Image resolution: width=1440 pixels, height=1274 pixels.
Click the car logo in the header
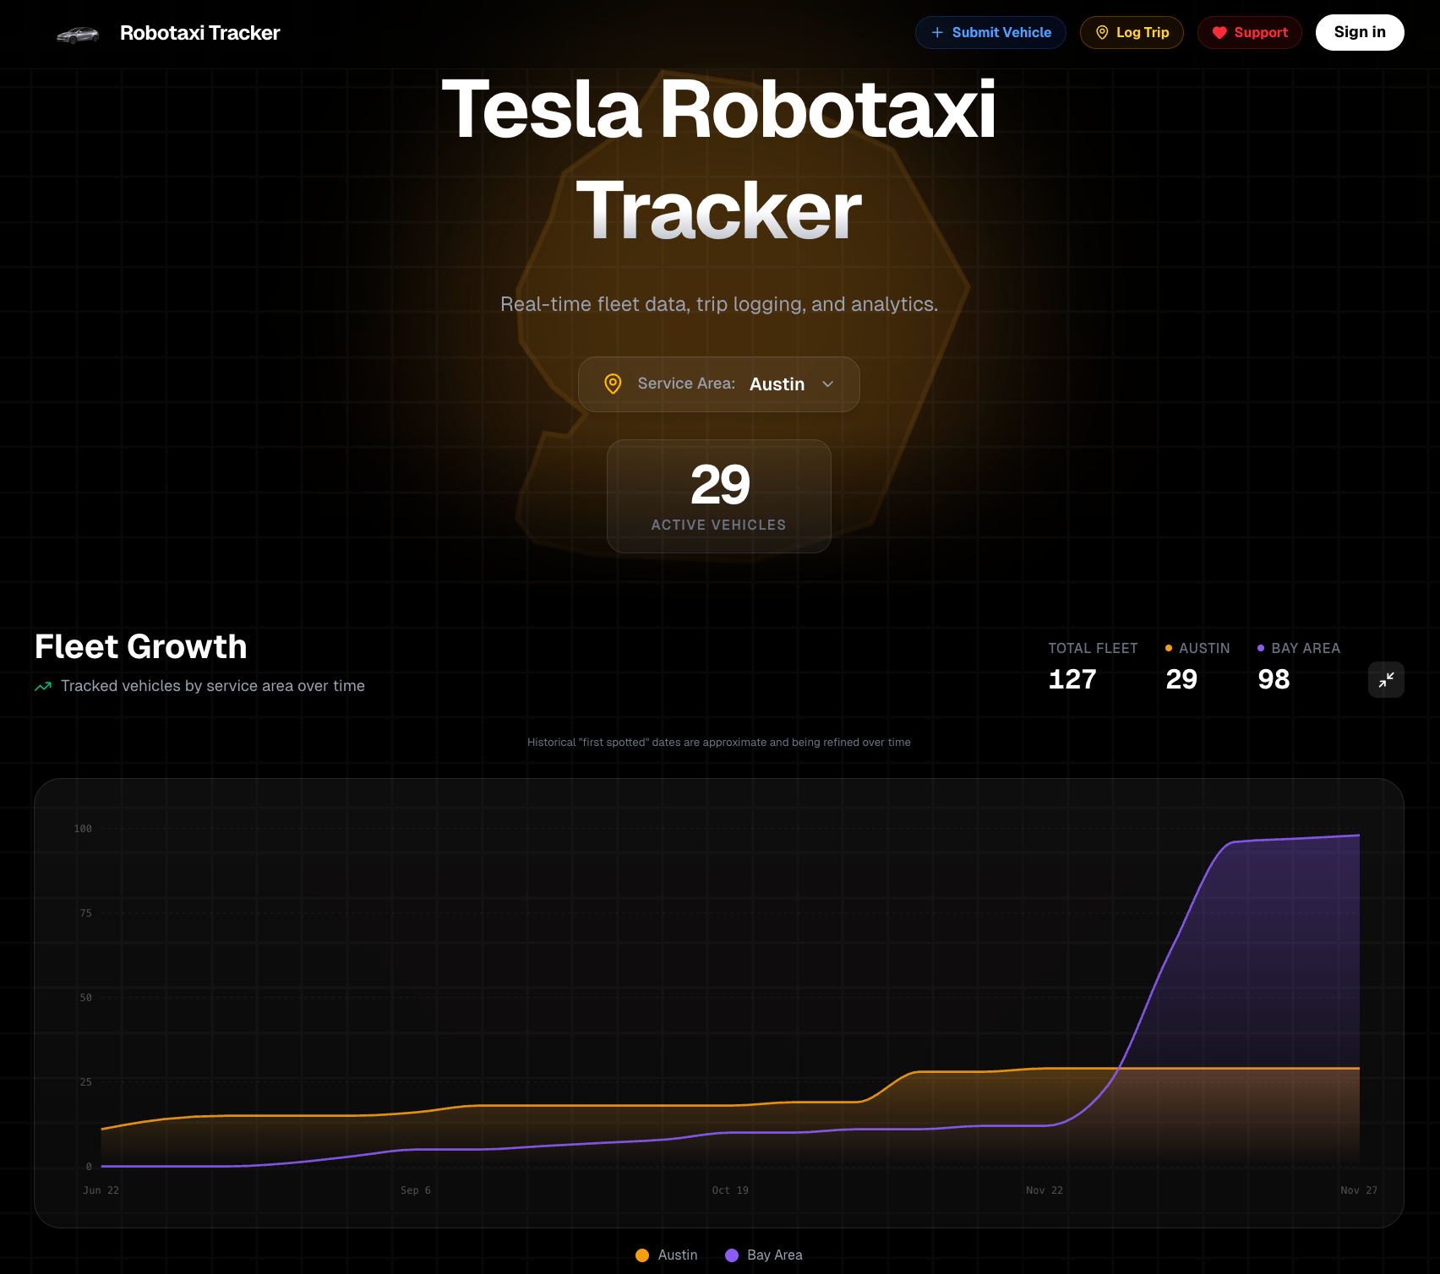(x=78, y=35)
